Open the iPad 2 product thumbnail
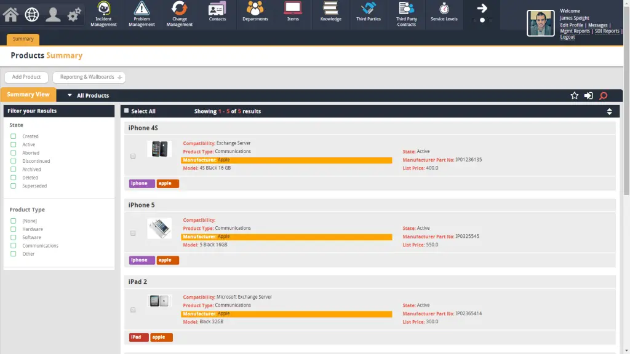Viewport: 630px width, 354px height. [x=159, y=301]
